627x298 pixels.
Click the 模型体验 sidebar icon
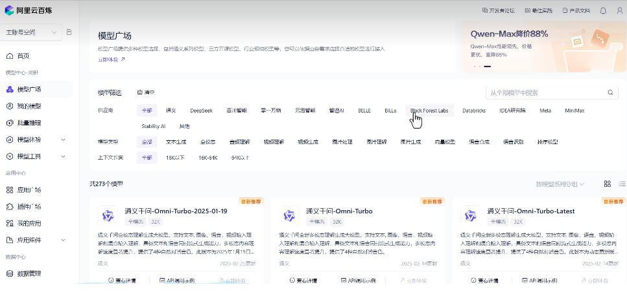point(10,140)
